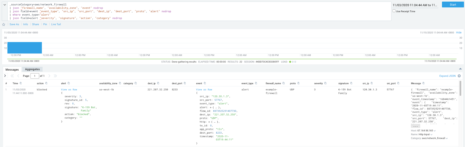Collapse the query editor with the chevron
The width and height of the screenshot is (465, 147).
[x=5, y=5]
